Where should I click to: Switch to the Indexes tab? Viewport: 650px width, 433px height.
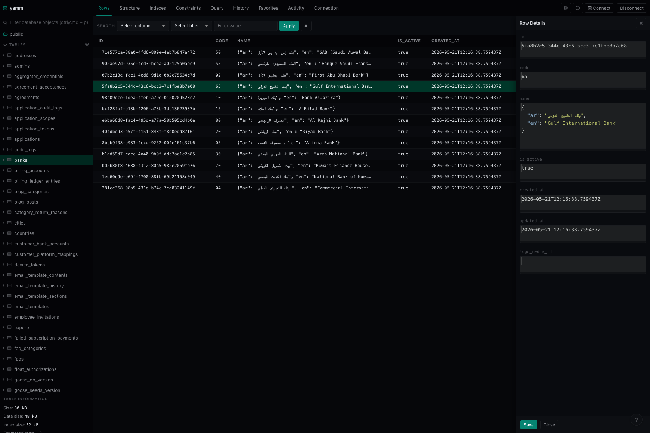[x=158, y=8]
